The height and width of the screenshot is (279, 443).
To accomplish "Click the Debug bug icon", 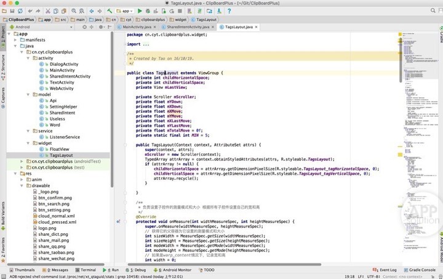I will point(148,11).
